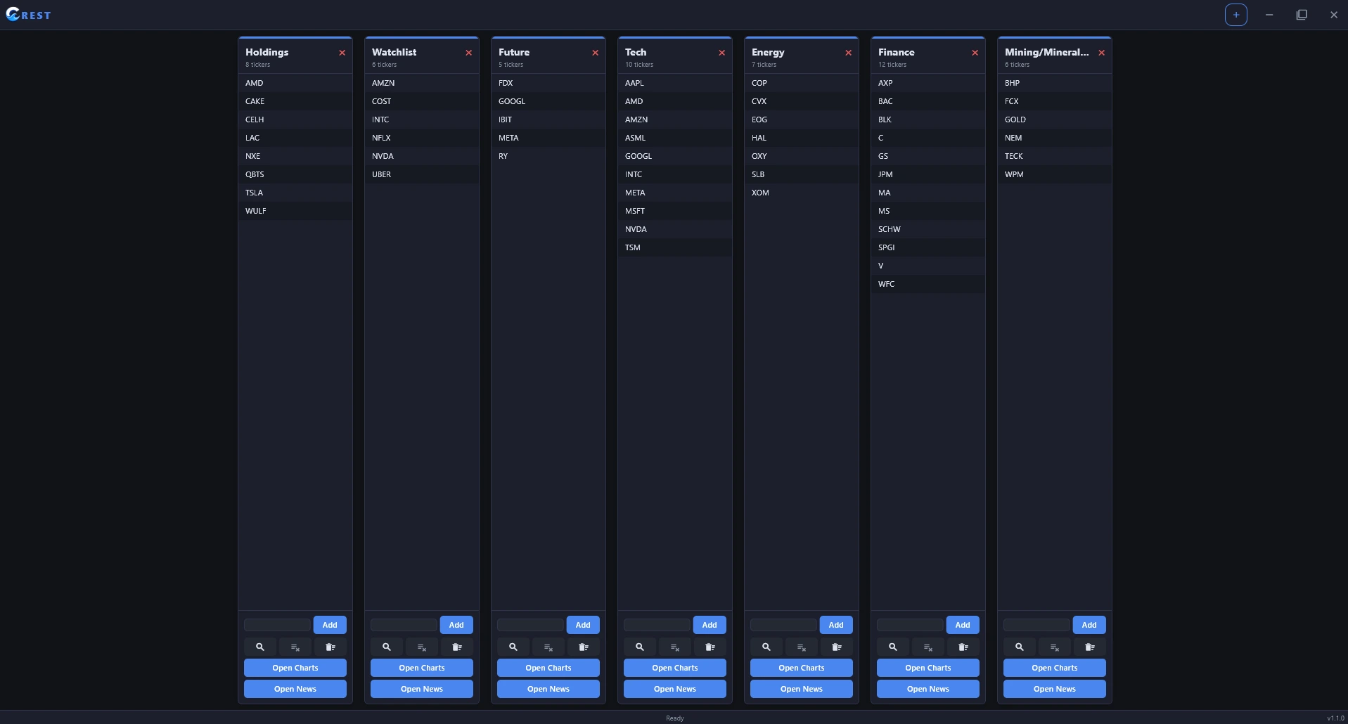1348x724 pixels.
Task: Open News for the Watchlist list
Action: (422, 689)
